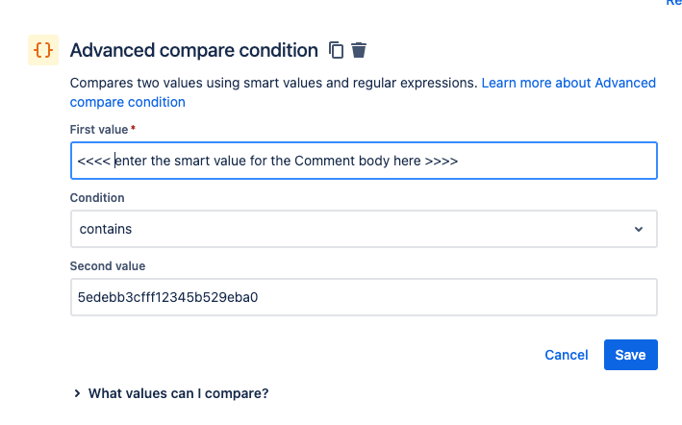Duplicate the Advanced compare condition

pos(336,50)
